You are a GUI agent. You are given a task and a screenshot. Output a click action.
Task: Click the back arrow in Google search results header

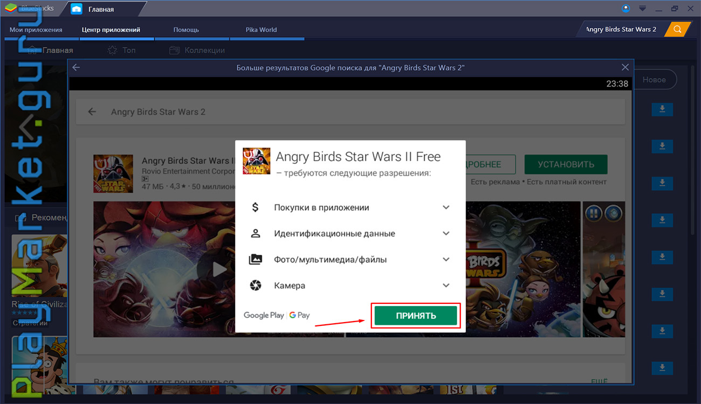point(76,67)
